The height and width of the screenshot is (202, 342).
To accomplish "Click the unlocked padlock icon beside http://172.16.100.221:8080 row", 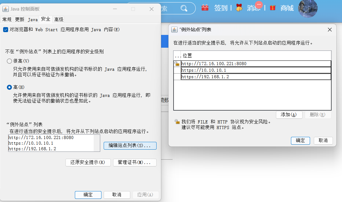I will click(x=177, y=64).
